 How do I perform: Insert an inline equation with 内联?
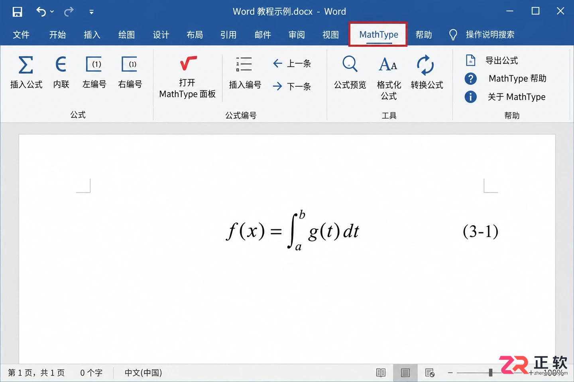(x=61, y=72)
